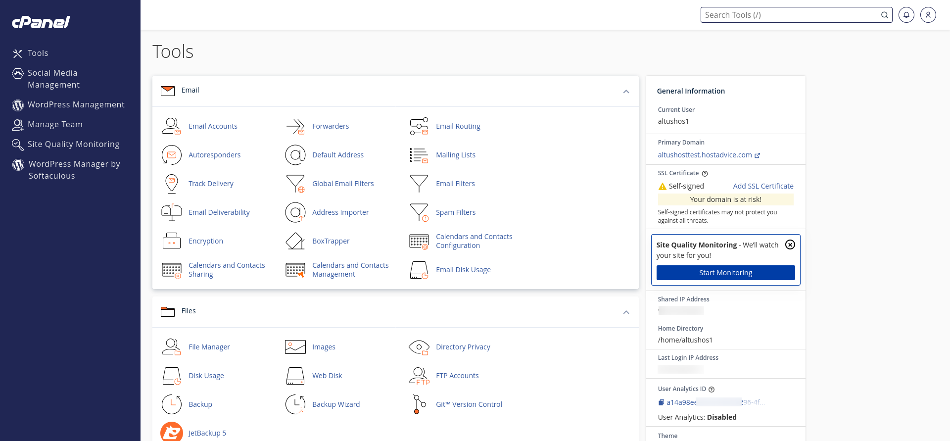
Task: Open the Calendars and Contacts Management link
Action: pyautogui.click(x=350, y=270)
